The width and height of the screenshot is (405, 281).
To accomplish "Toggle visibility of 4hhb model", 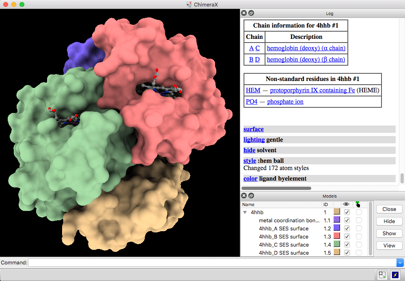I will pyautogui.click(x=347, y=212).
